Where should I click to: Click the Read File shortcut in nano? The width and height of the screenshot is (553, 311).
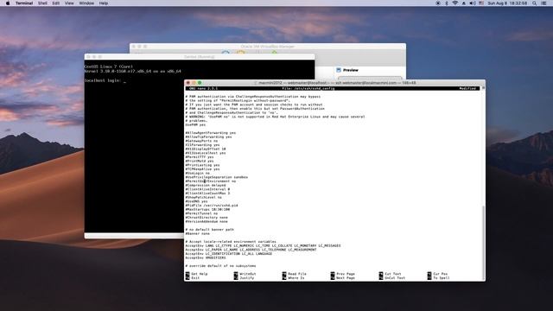(294, 274)
